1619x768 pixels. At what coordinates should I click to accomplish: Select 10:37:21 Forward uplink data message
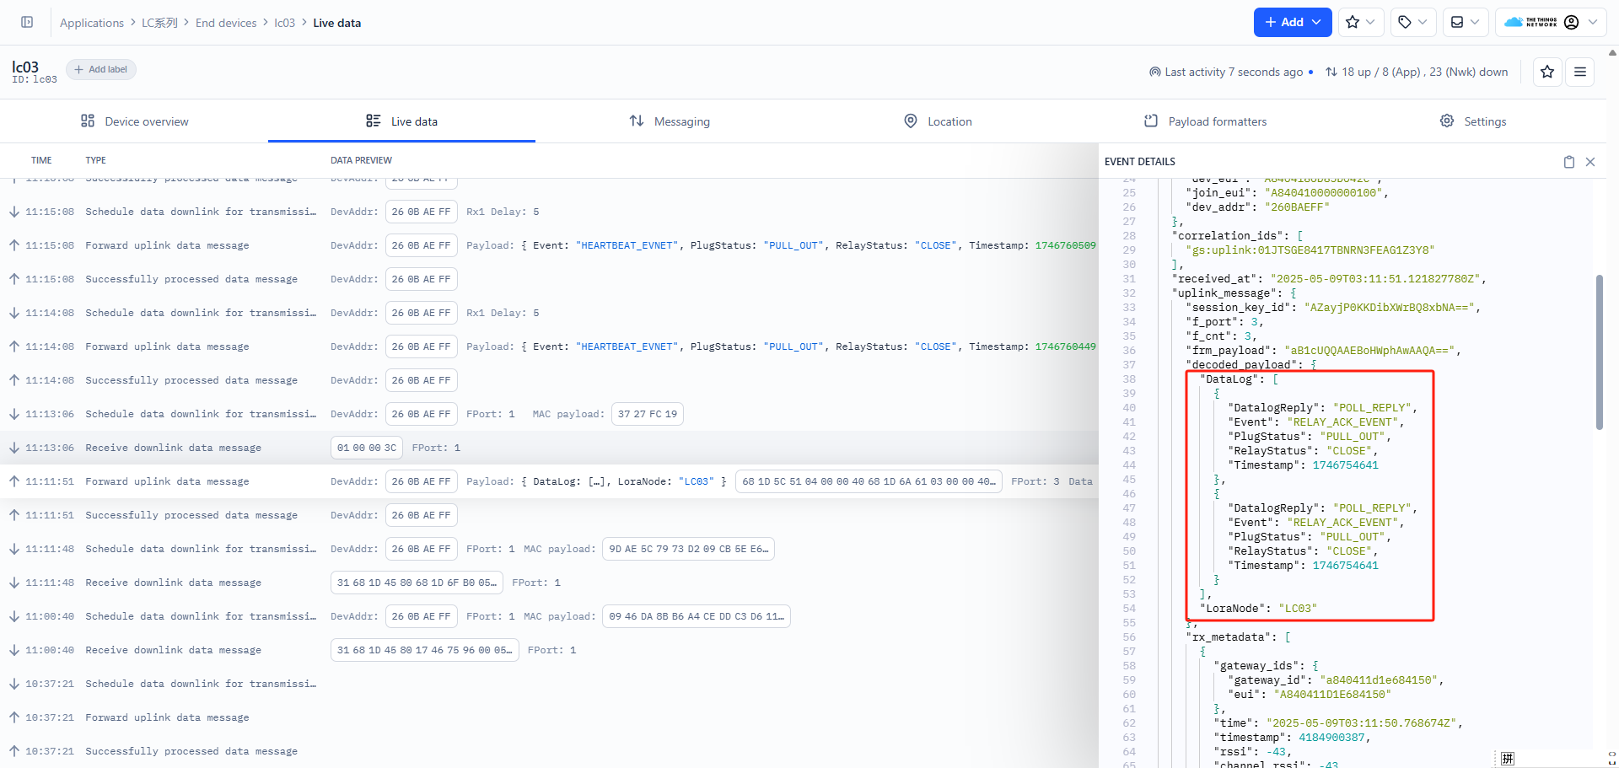549,717
